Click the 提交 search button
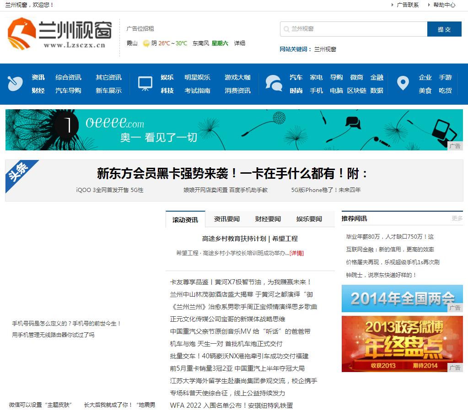468x410 pixels. tap(444, 29)
